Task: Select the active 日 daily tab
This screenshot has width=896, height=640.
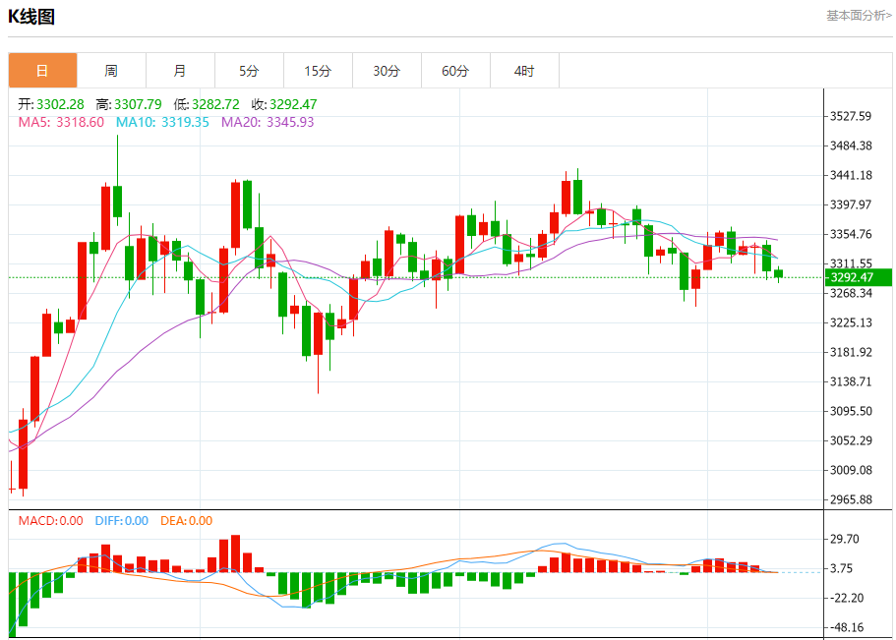Action: point(42,71)
